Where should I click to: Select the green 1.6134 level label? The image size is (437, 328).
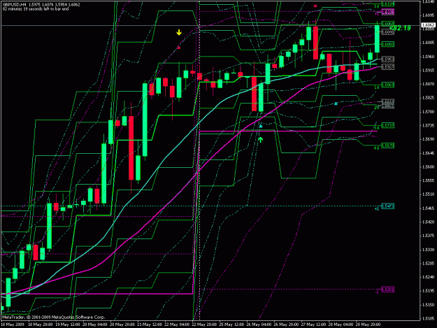point(387,4)
